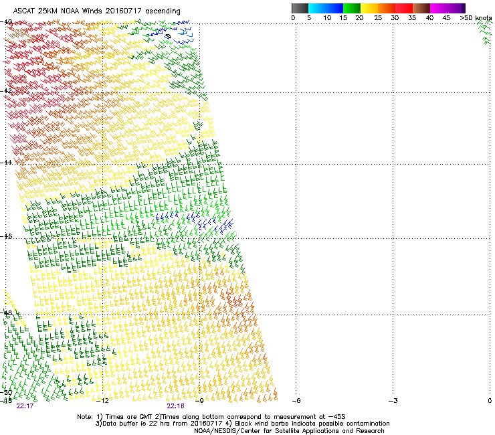Click the "22:17" swath time label

tap(25, 406)
